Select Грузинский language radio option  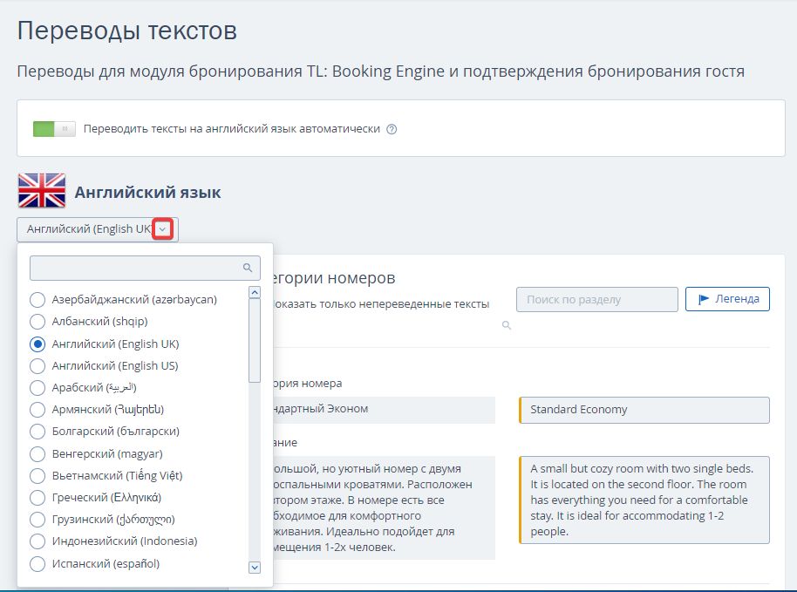[x=37, y=520]
